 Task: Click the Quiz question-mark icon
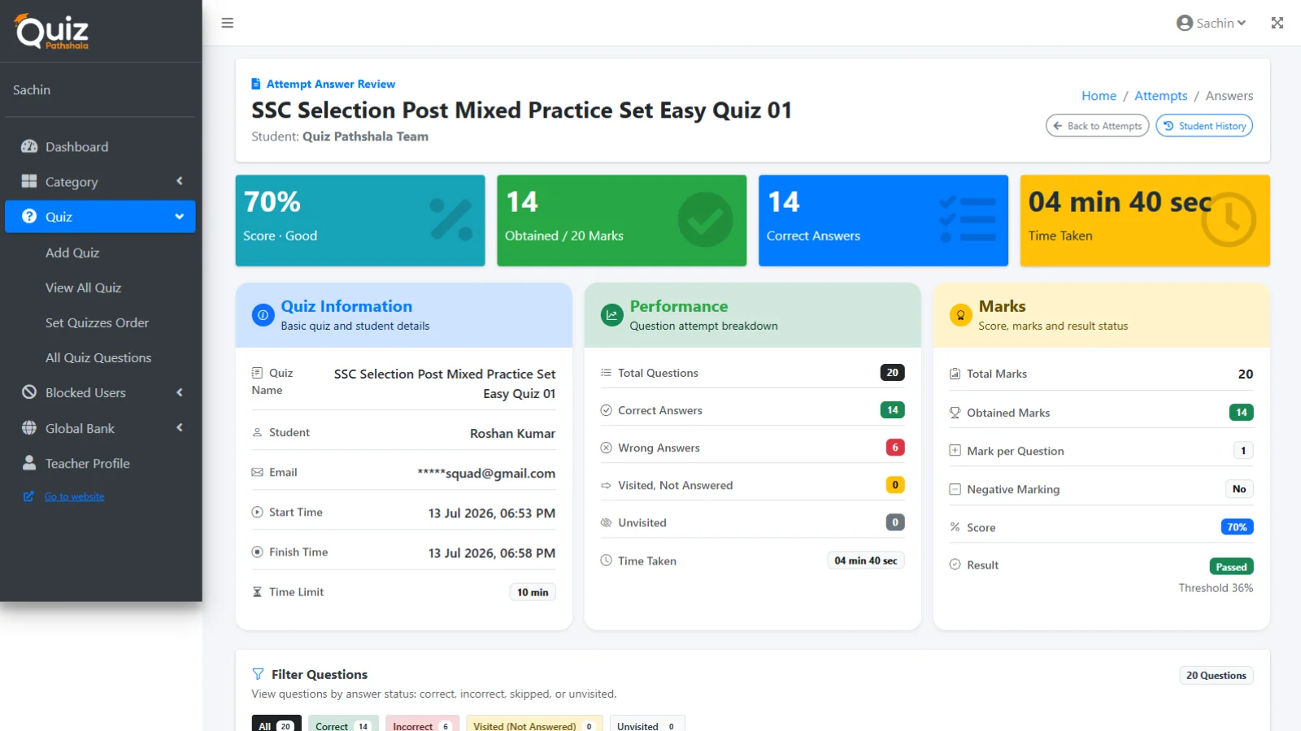pos(29,216)
